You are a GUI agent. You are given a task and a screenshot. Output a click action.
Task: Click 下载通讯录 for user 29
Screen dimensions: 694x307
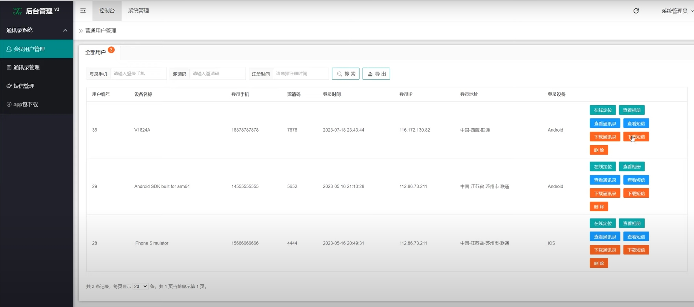[x=605, y=193]
